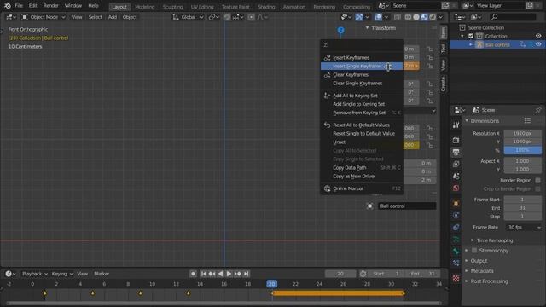Toggle auto keying record button
Image resolution: width=546 pixels, height=307 pixels.
194,274
